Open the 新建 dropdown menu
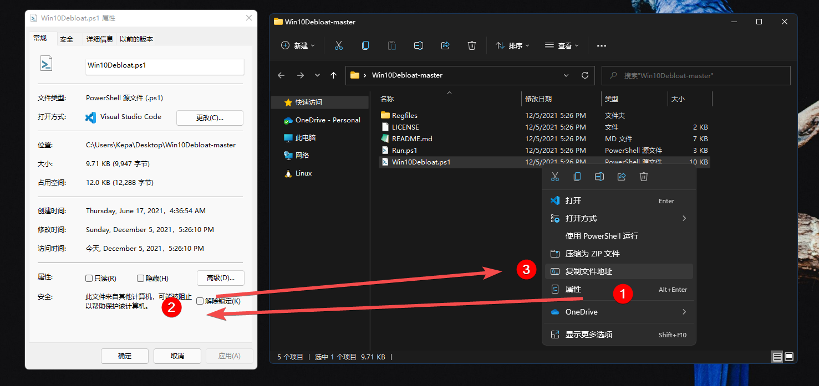The height and width of the screenshot is (386, 819). [298, 45]
